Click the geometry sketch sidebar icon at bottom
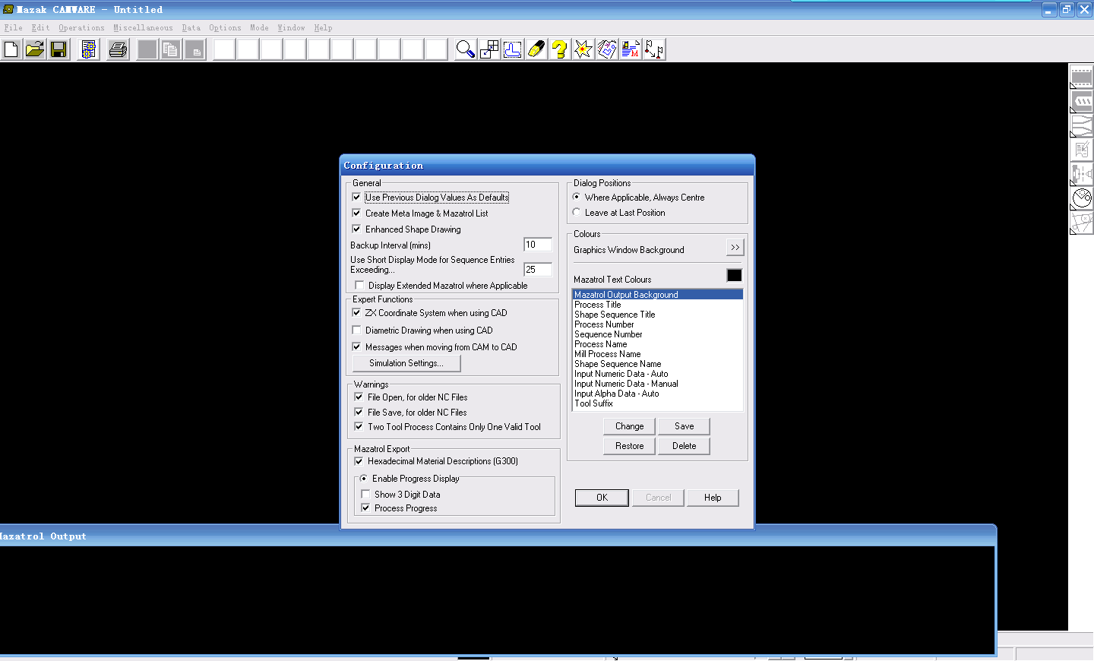 [1082, 223]
